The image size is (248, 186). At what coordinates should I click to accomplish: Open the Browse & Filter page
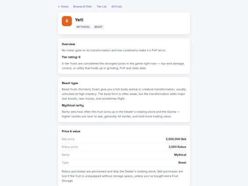(x=82, y=6)
